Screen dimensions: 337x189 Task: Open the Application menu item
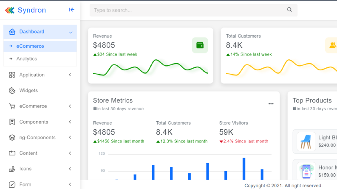(40, 75)
